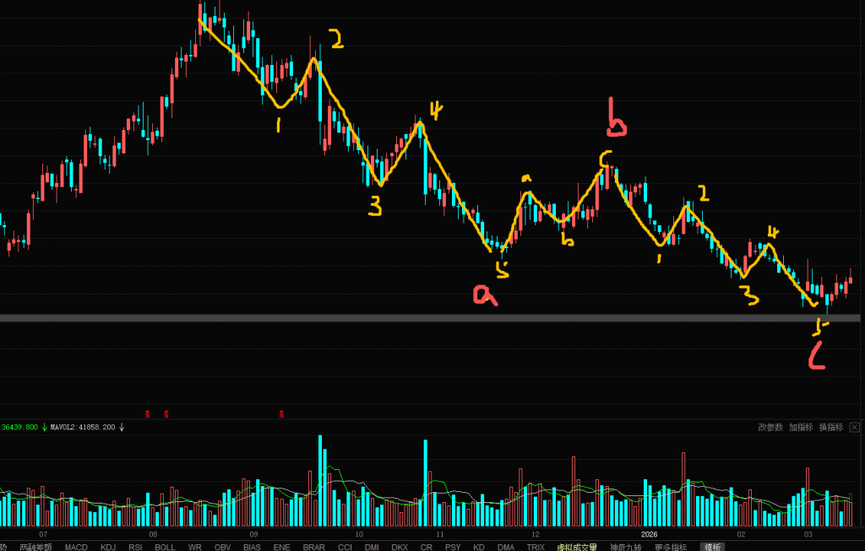Switch to the KDJ indicator tab
Image resolution: width=865 pixels, height=551 pixels.
[108, 547]
